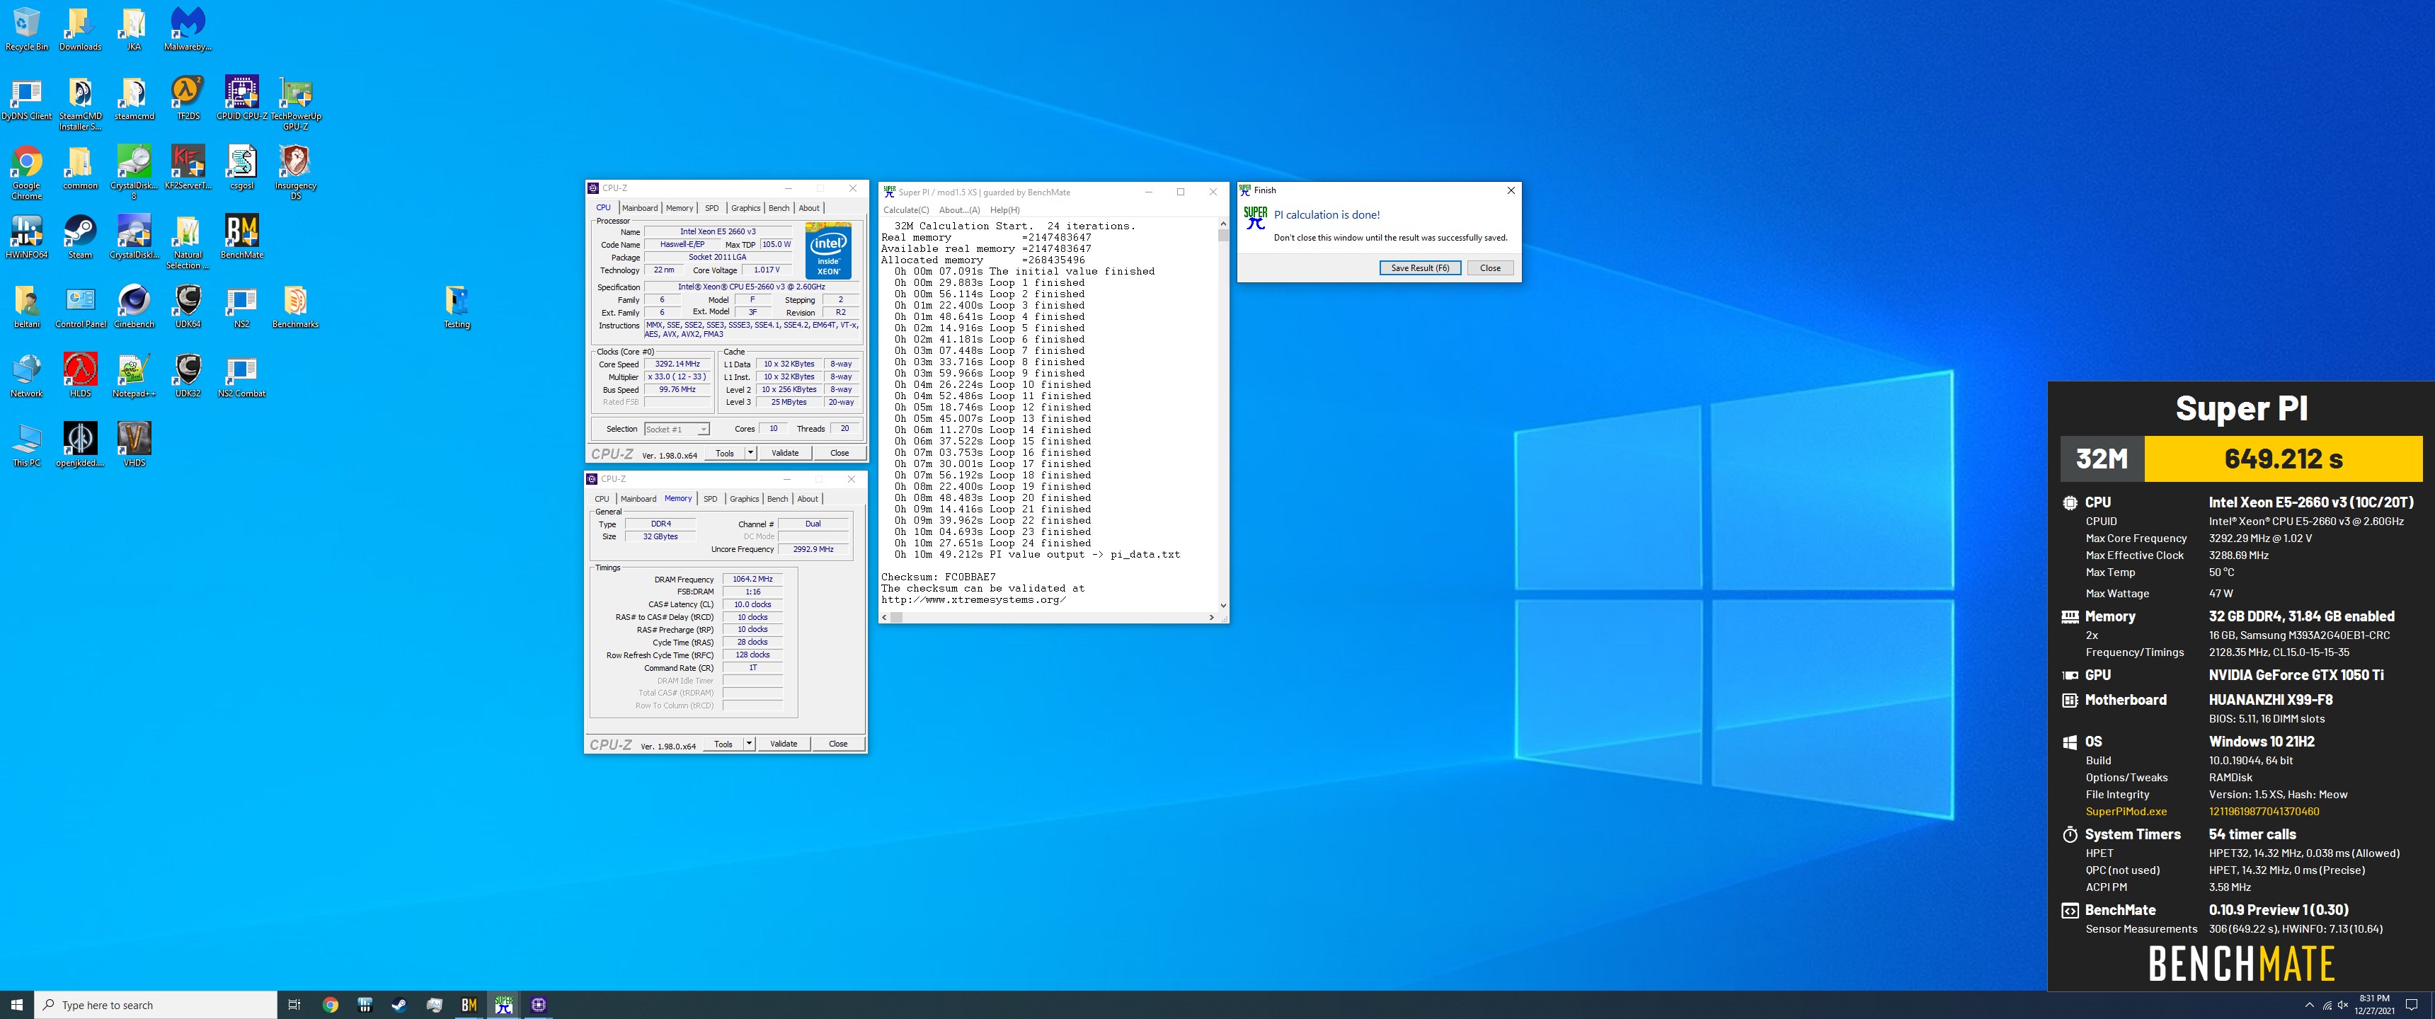Image resolution: width=2435 pixels, height=1019 pixels.
Task: Click the yellow SuperPiMod.exe text in BenchMate panel
Action: click(x=2126, y=812)
